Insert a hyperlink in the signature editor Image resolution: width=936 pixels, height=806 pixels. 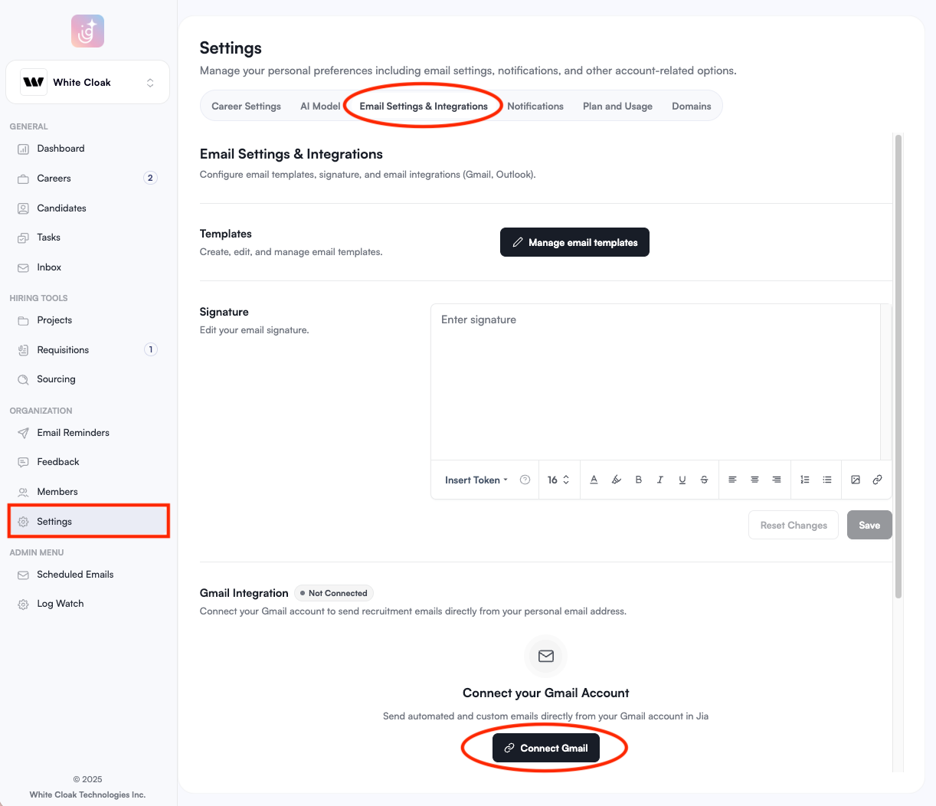point(877,480)
